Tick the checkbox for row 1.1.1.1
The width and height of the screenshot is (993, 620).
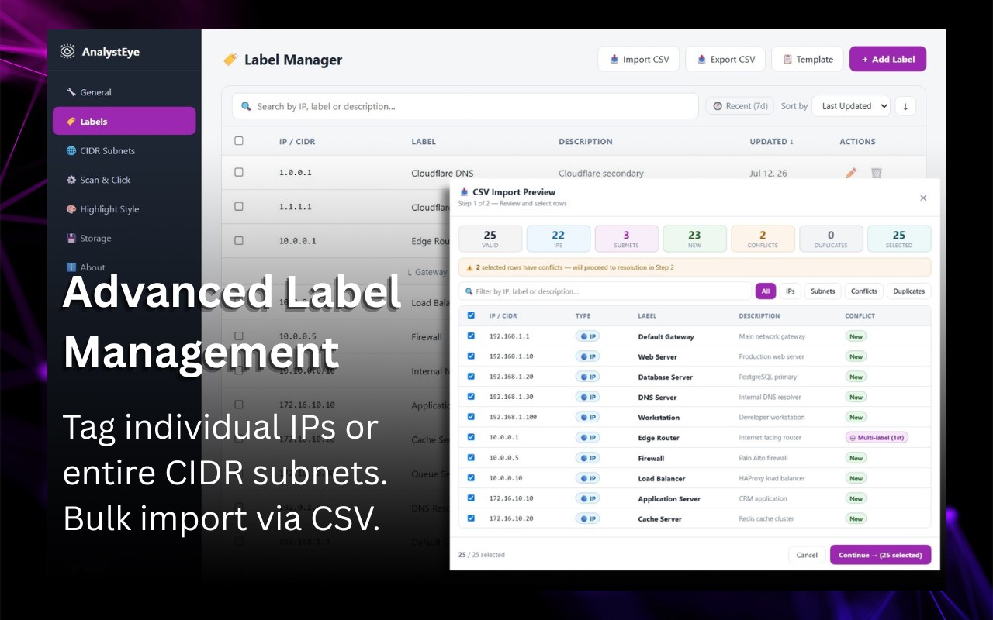[x=239, y=207]
